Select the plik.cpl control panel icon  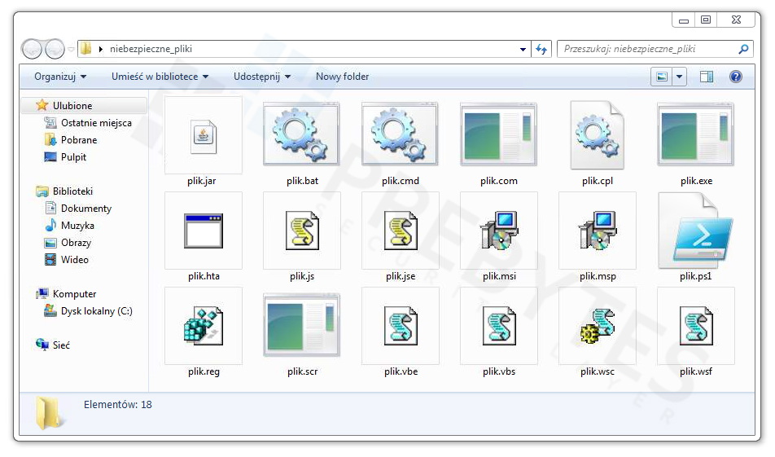pos(597,135)
